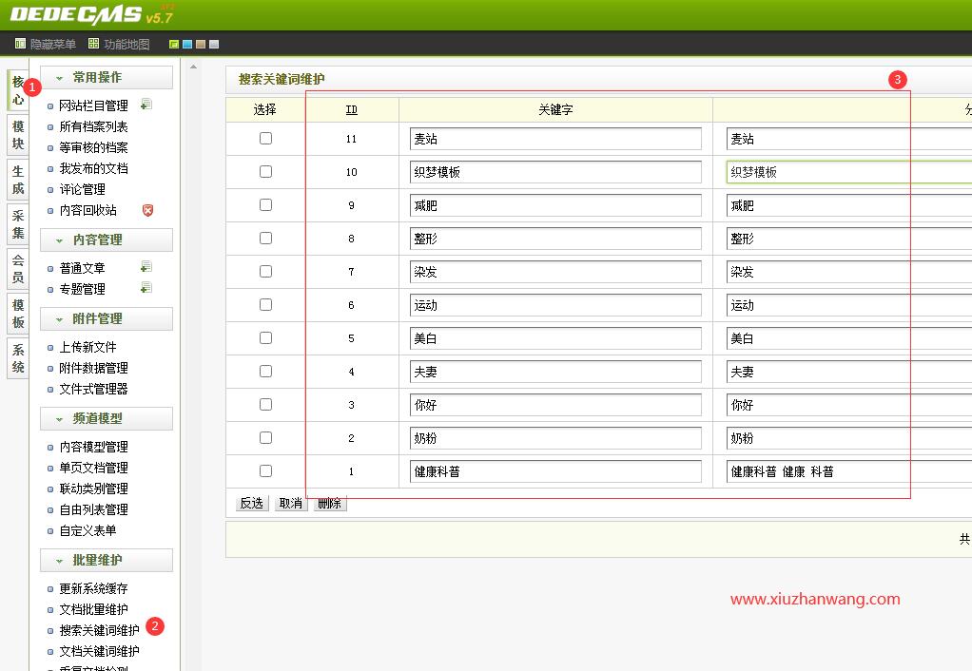Click the scroll-up arrow of the menu panel

pos(194,67)
